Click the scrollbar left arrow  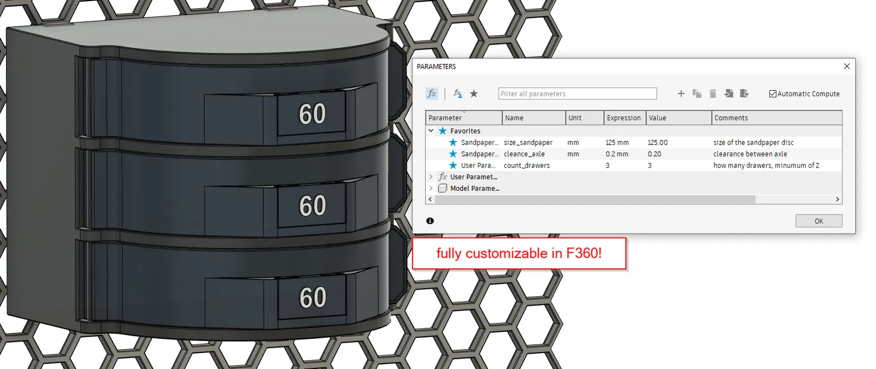tap(430, 199)
